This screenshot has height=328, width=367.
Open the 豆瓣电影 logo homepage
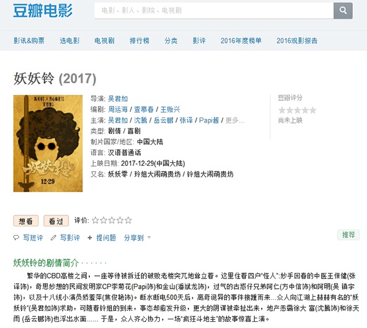pyautogui.click(x=43, y=10)
